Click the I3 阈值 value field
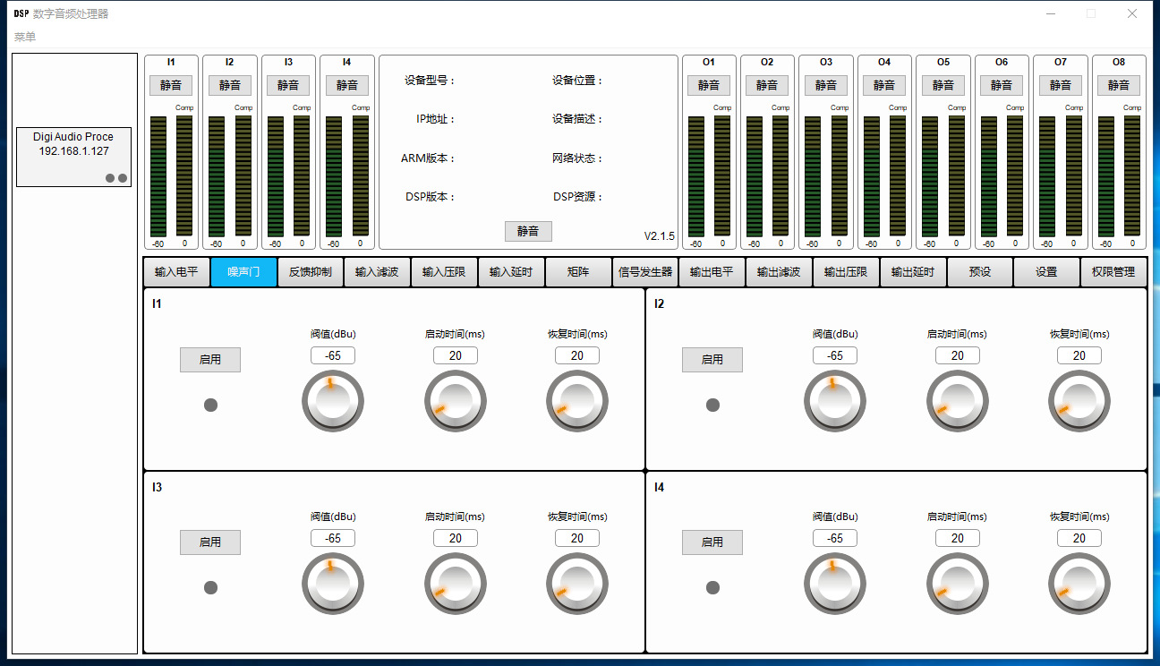 click(x=333, y=538)
